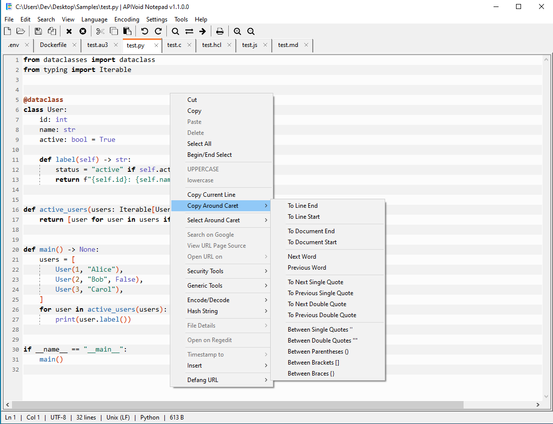
Task: Click the Find magnifier toolbar icon
Action: (x=175, y=31)
